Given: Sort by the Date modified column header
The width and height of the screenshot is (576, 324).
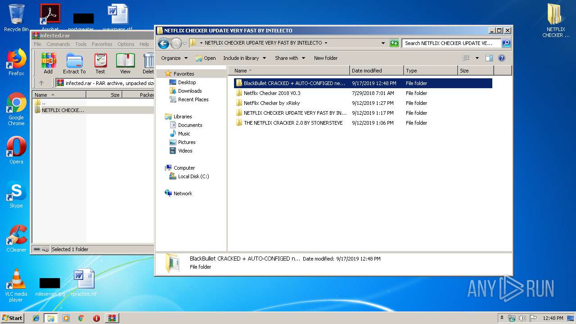Looking at the screenshot, I should [377, 71].
